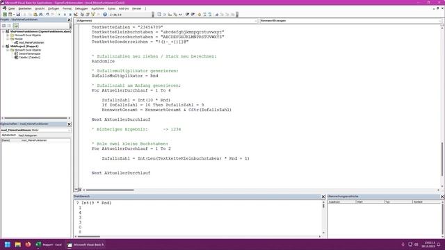Click the code editor horizontal scrollbar
Screen dimensions: 445x250
pos(110,190)
